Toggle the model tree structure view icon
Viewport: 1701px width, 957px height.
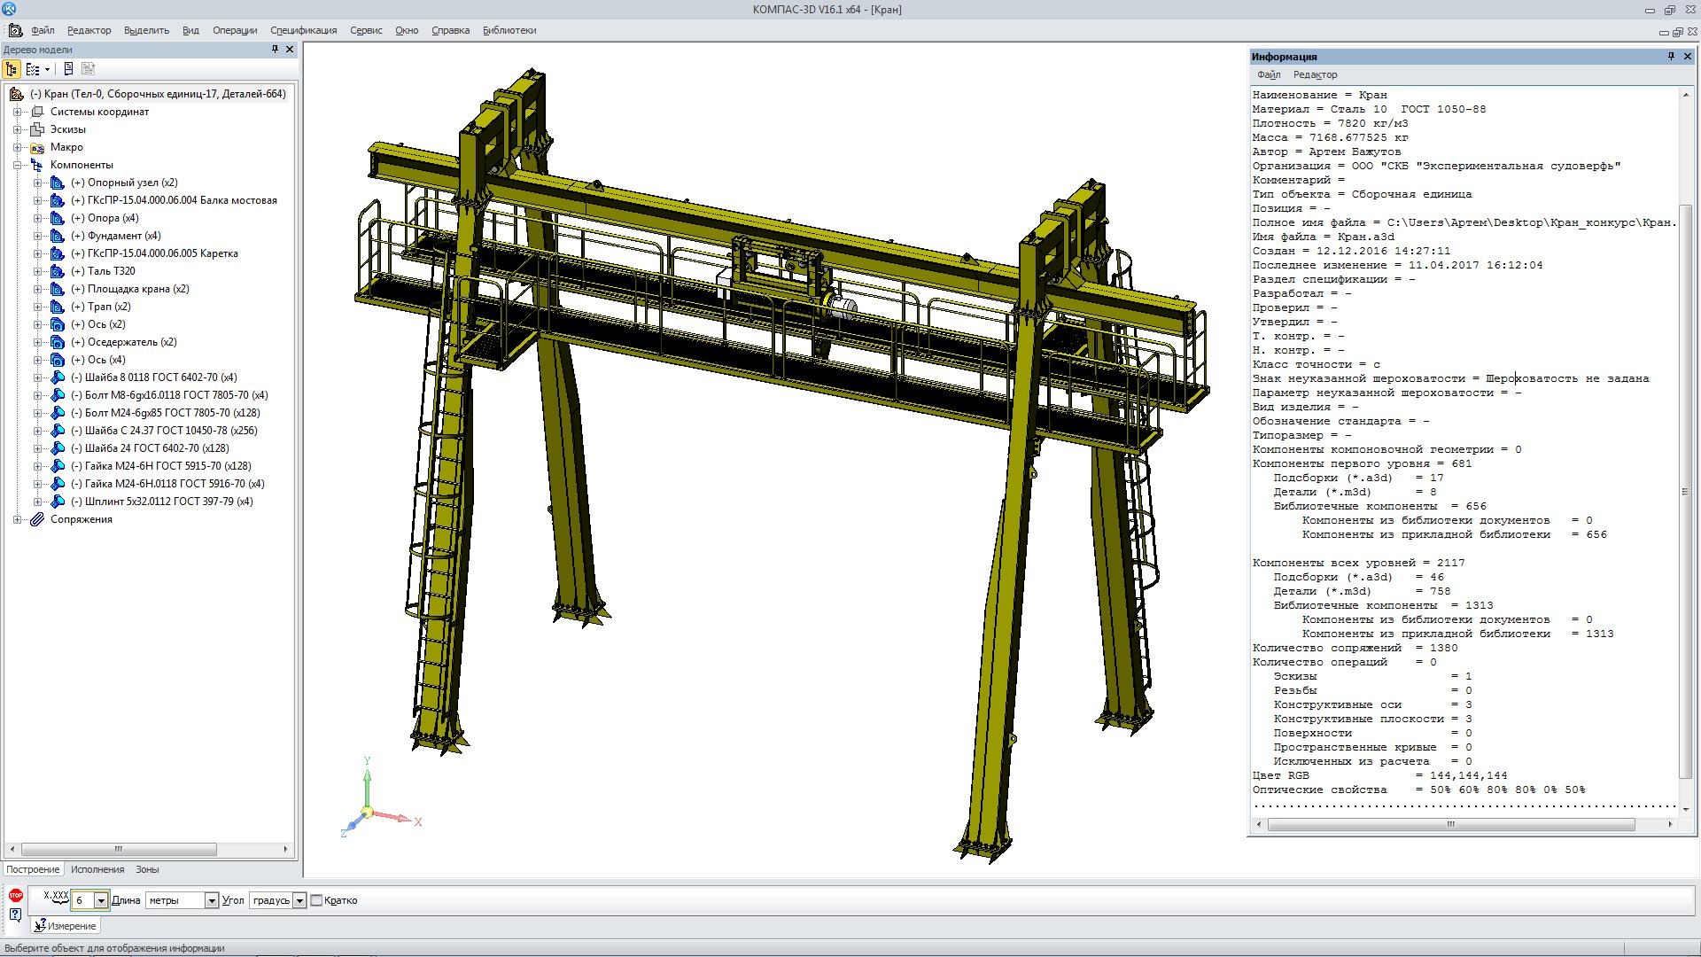(x=12, y=69)
